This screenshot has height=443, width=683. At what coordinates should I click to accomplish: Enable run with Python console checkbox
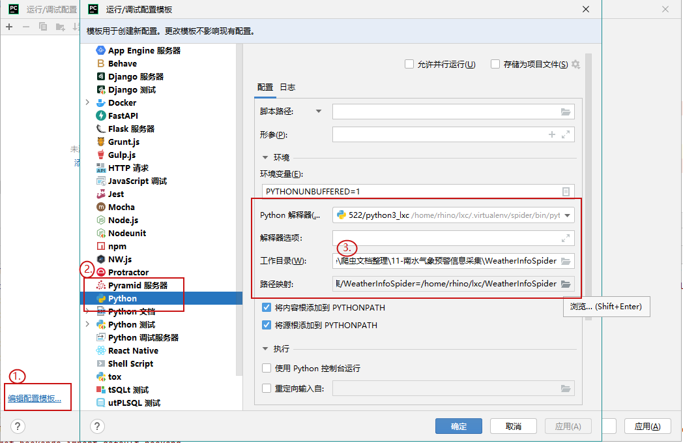pos(267,368)
